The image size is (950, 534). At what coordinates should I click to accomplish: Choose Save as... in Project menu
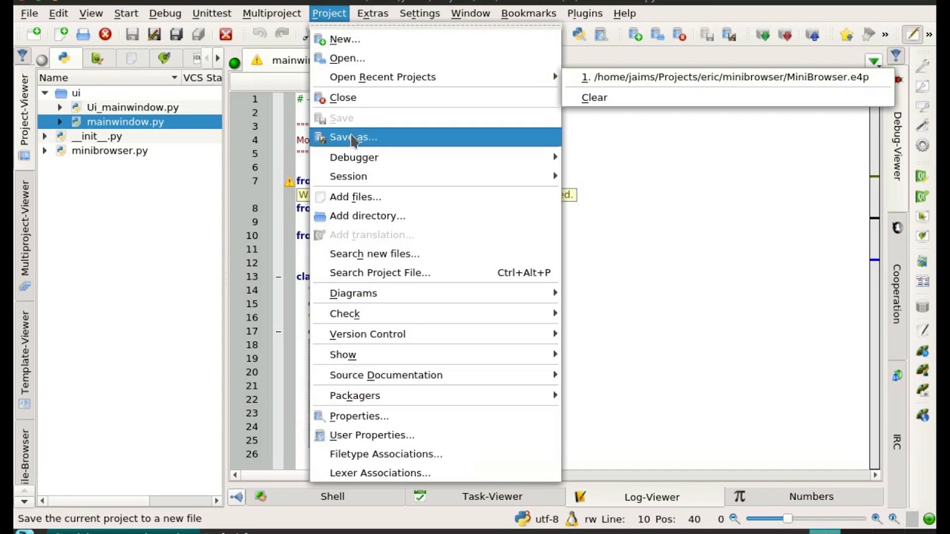click(436, 137)
